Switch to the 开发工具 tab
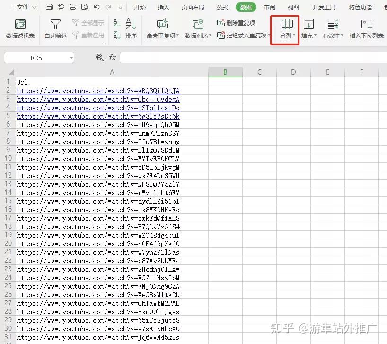387x344 pixels. (324, 8)
